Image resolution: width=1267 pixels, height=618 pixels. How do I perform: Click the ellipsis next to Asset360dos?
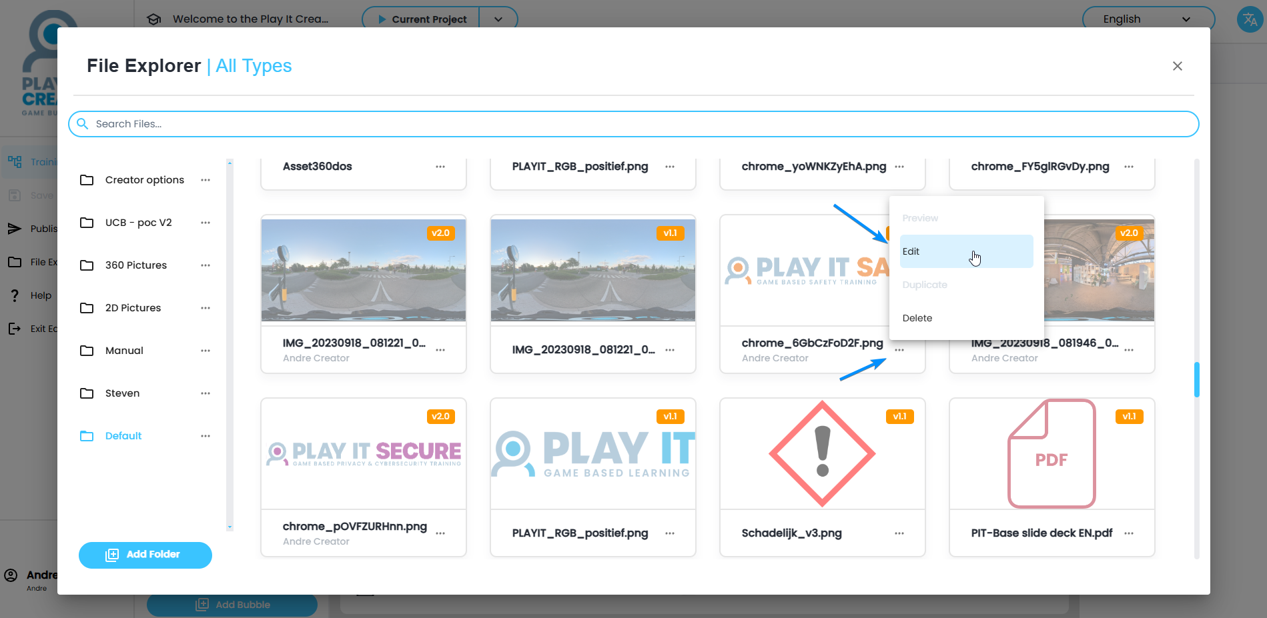coord(440,167)
